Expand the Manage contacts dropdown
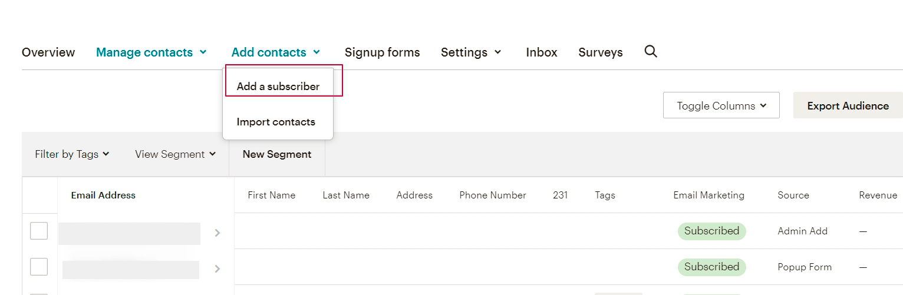903x295 pixels. pos(151,52)
